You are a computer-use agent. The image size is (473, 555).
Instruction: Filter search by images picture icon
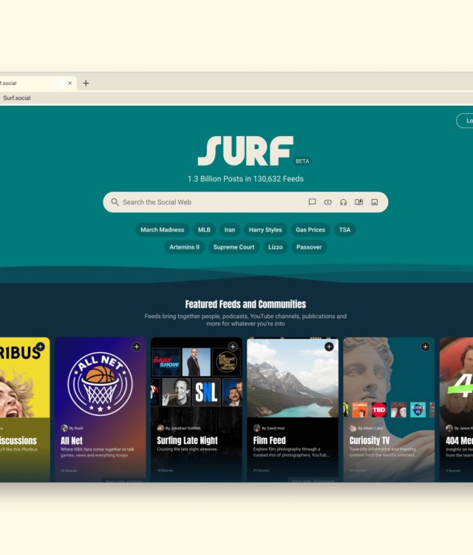coord(375,202)
